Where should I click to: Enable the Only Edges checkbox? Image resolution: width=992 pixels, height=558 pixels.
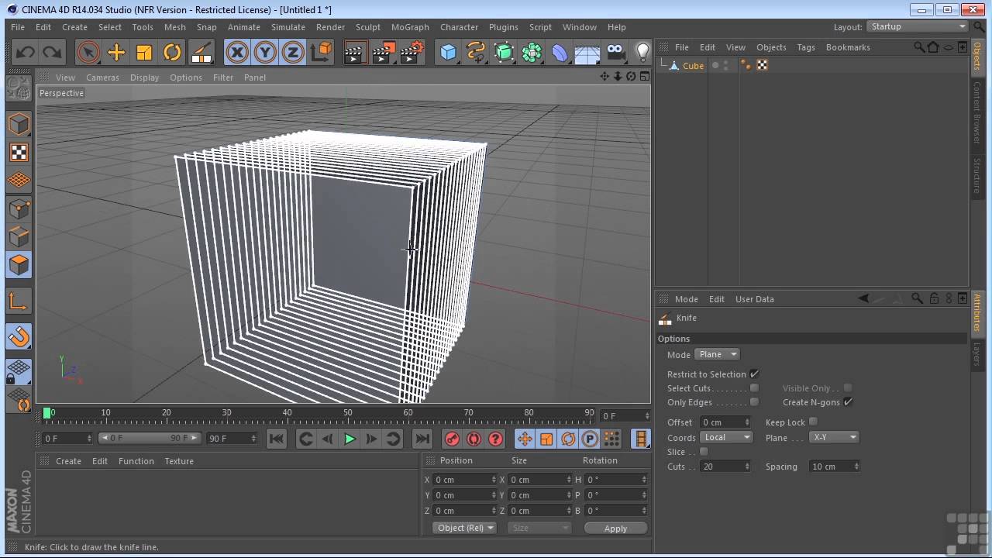(754, 402)
